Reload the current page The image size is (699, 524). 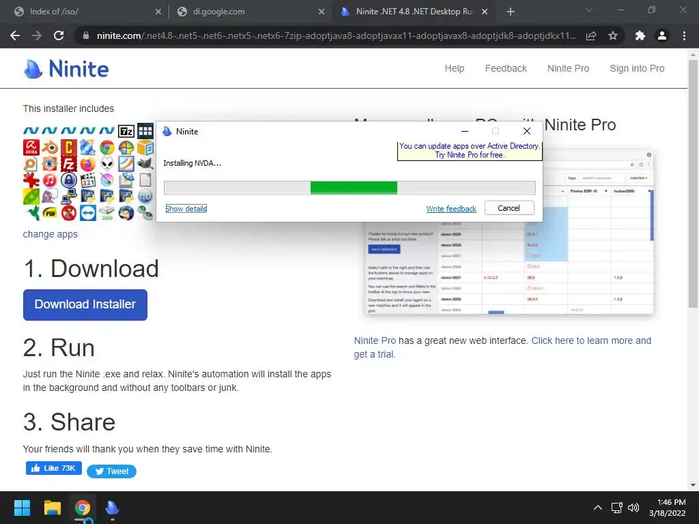[x=59, y=35]
